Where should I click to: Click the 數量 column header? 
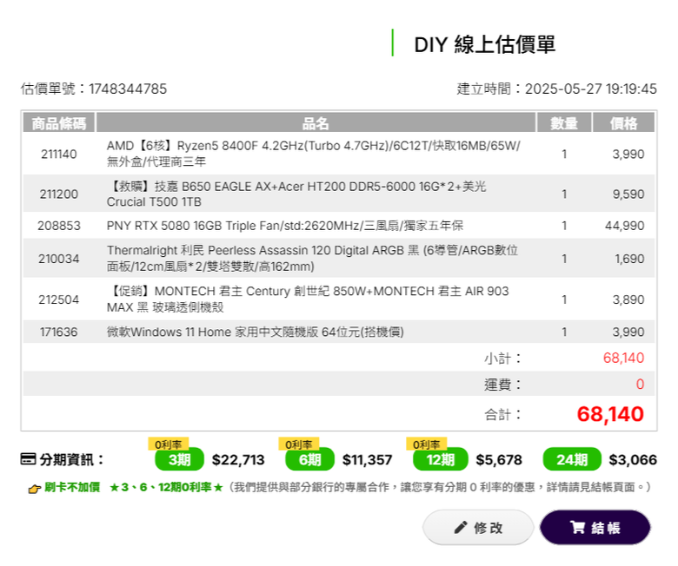[564, 123]
